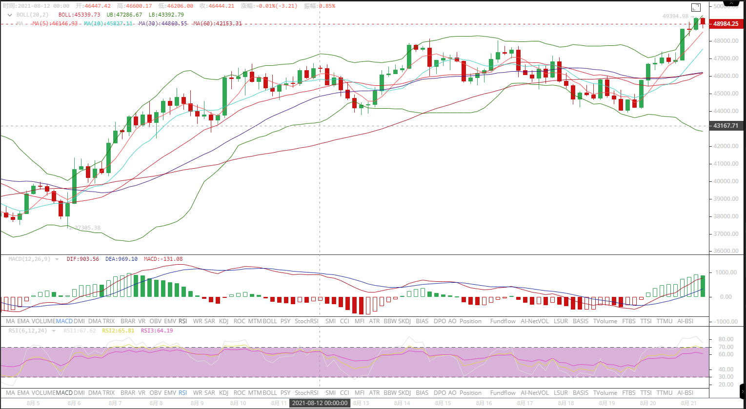This screenshot has width=746, height=409.
Task: Choose EMV in the bottom indicator row
Action: click(x=170, y=393)
